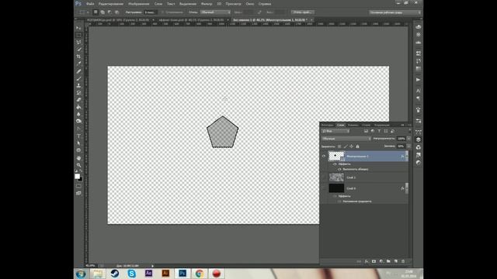The width and height of the screenshot is (497, 279).
Task: Click Intersect with selection mode icon
Action: click(x=116, y=12)
